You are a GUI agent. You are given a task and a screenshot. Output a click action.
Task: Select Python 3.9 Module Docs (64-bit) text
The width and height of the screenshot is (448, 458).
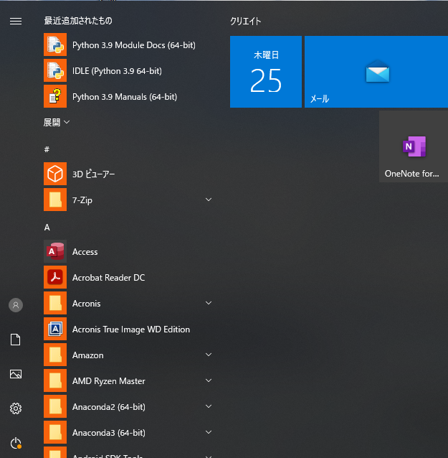pos(134,45)
